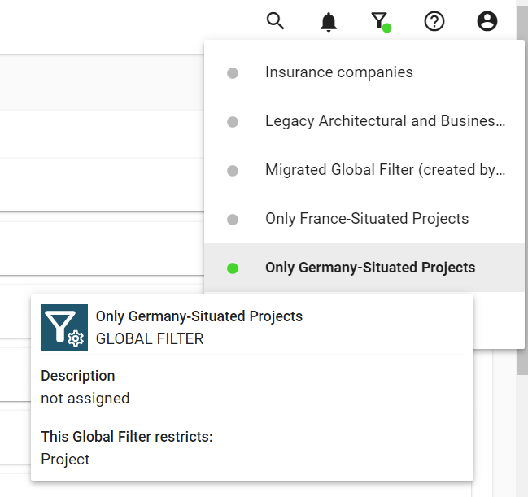Select highlighted Only Germany-Situated Projects entry
This screenshot has height=497, width=528.
coord(370,268)
